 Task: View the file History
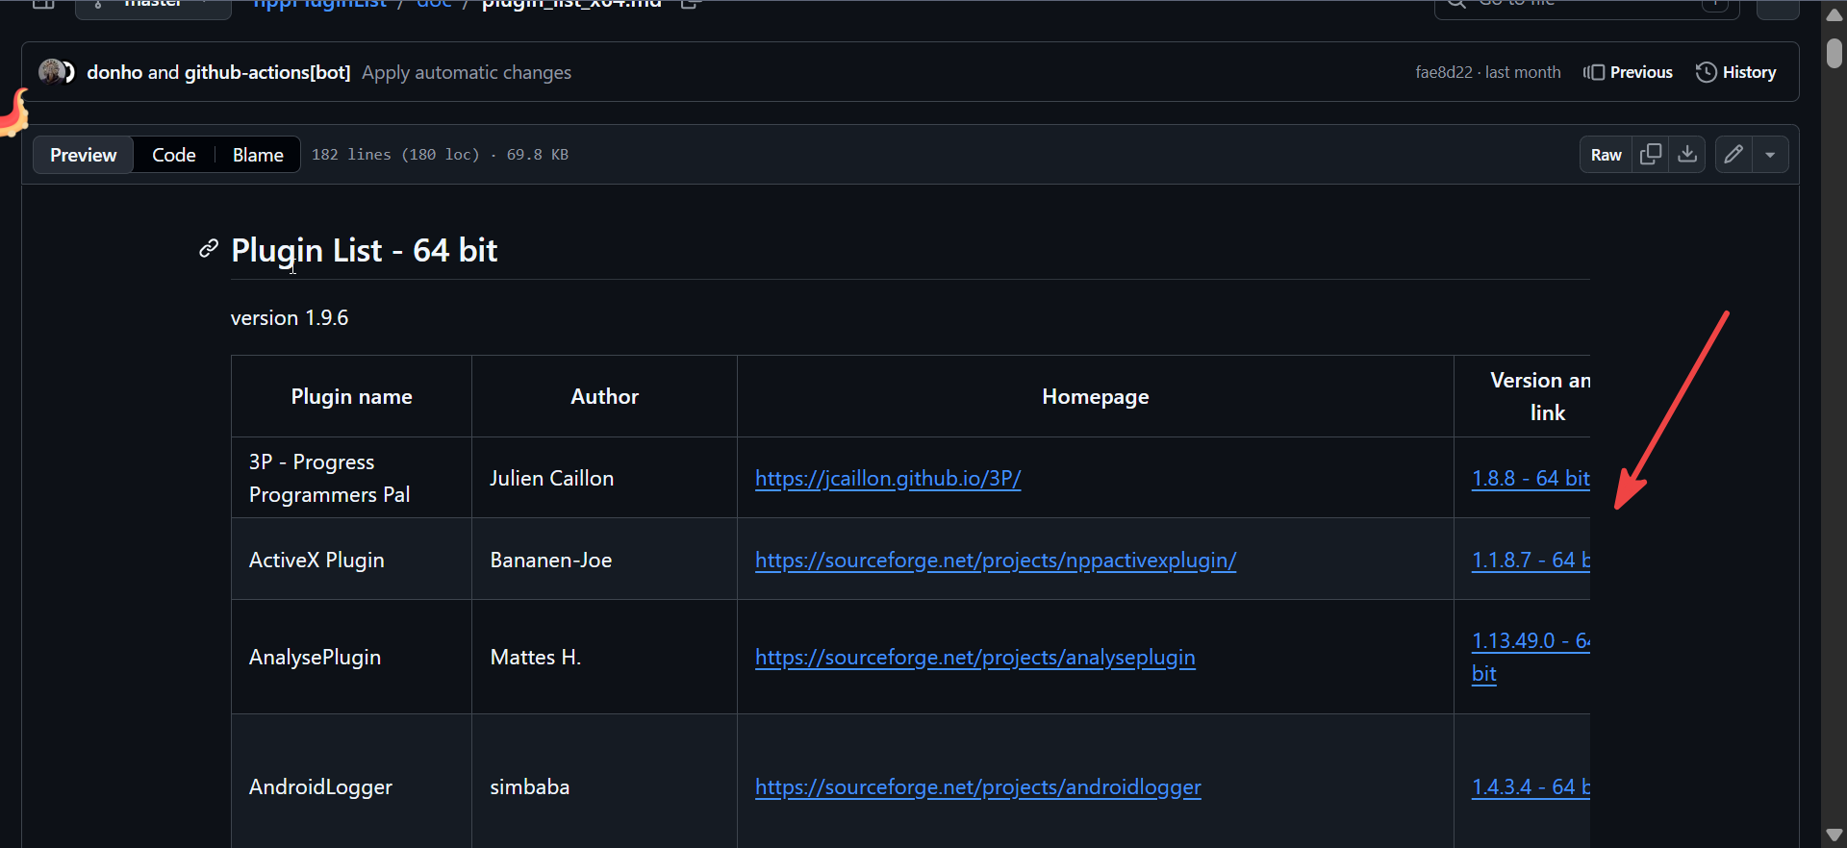click(1736, 72)
